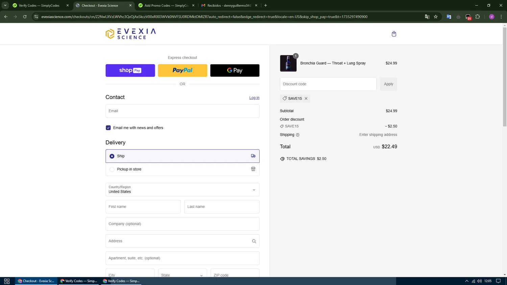This screenshot has height=285, width=507.
Task: Switch to Verify Codes — SimplyCodes tab
Action: [40, 5]
